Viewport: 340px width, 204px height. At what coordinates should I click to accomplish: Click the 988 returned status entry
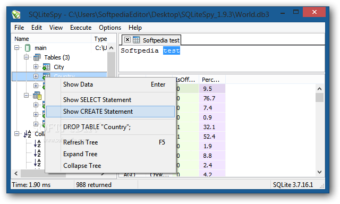pyautogui.click(x=93, y=185)
